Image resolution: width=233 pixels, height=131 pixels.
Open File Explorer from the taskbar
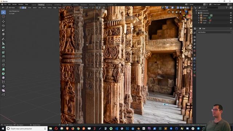click(51, 128)
